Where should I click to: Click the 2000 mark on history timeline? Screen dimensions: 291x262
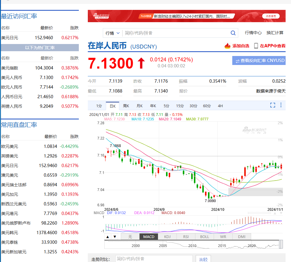pos(136,246)
